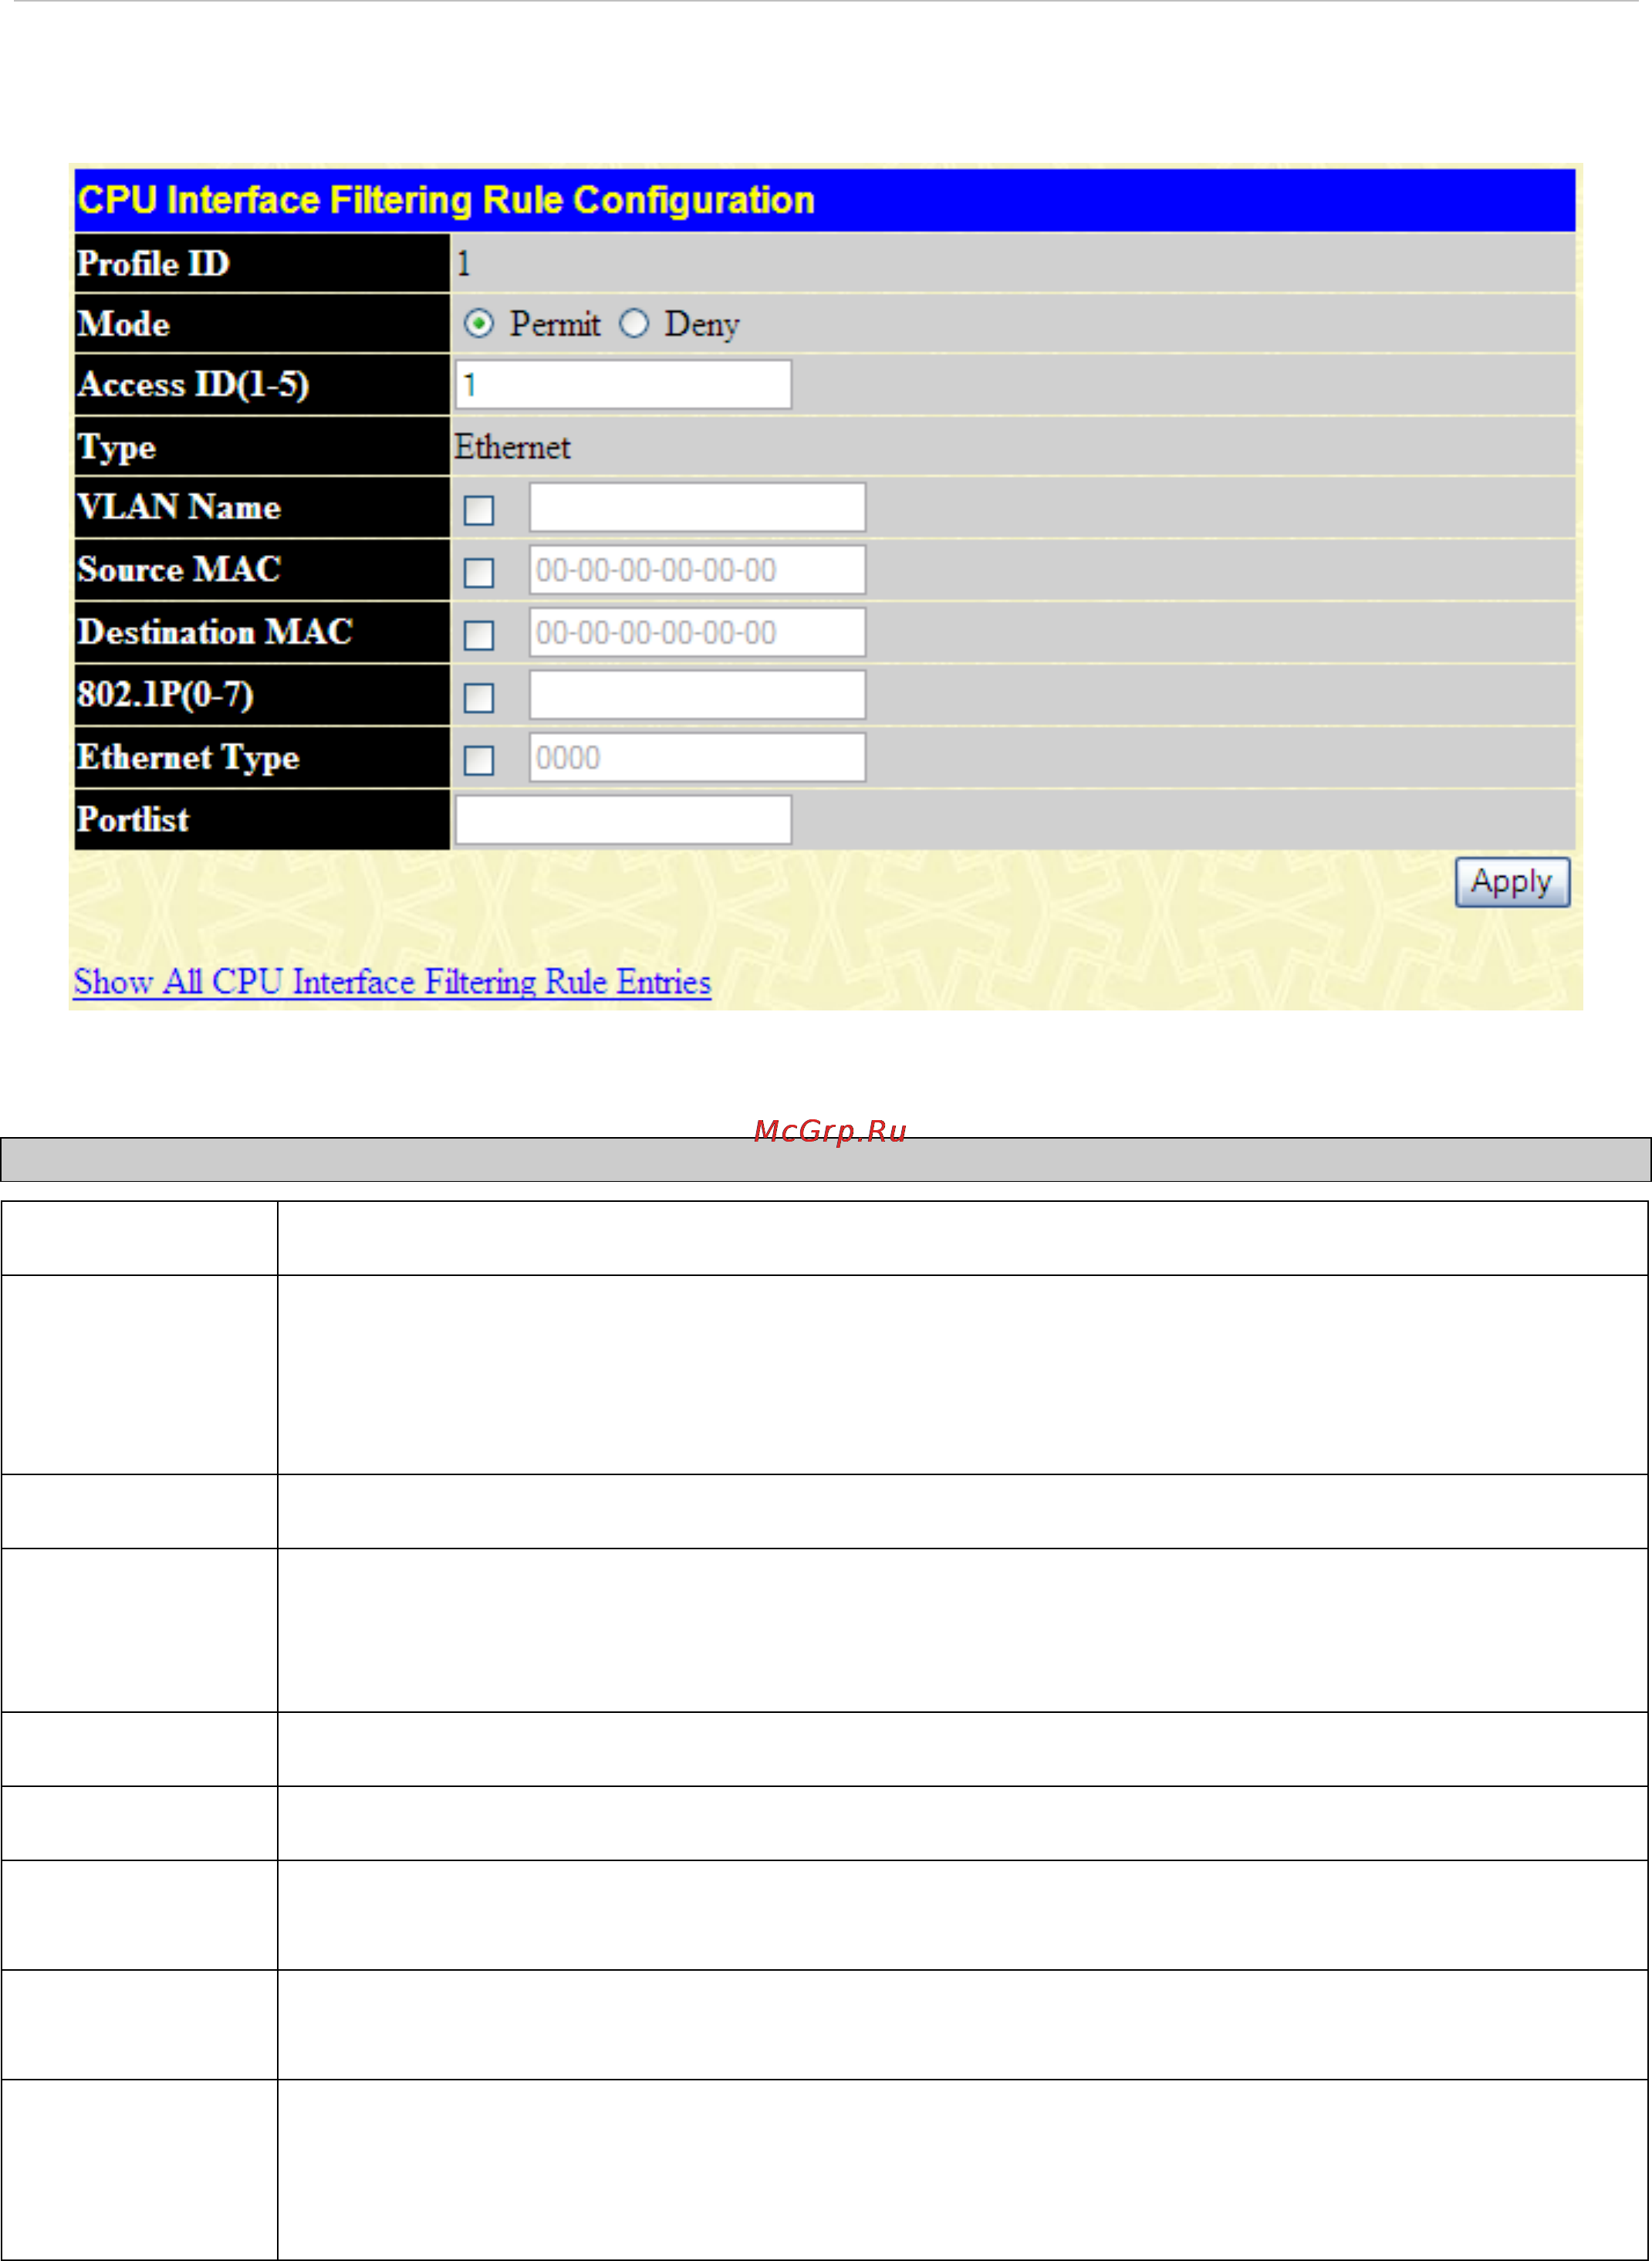
Task: Click the Ethernet Type row label
Action: point(188,758)
